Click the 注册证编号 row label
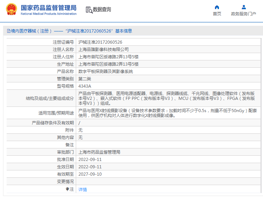263x198 pixels. [63, 42]
